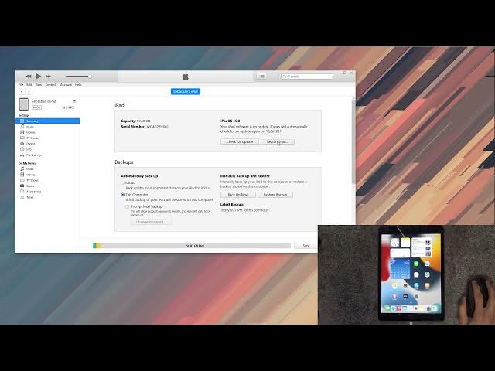Viewport: 495px width, 371px height.
Task: Eject Sebastian's iPad using eject icon
Action: (74, 101)
